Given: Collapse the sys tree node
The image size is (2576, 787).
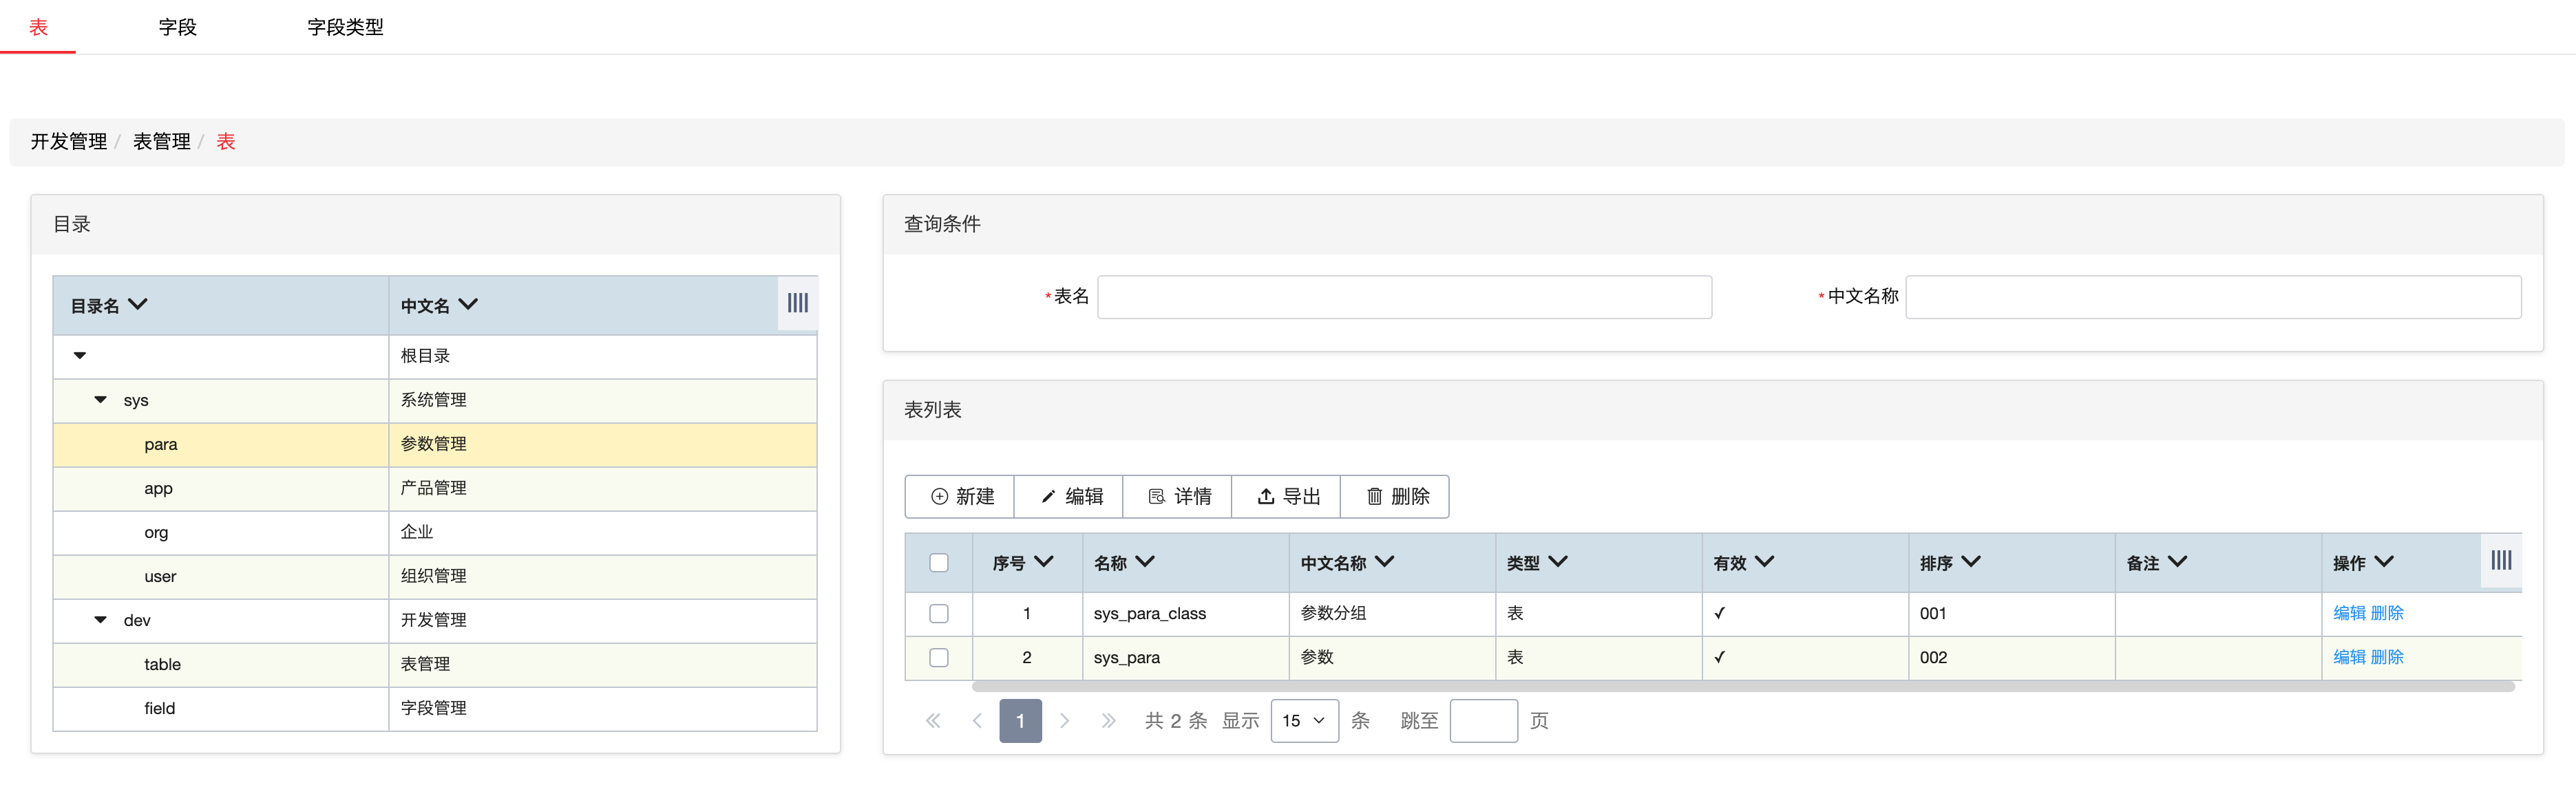Looking at the screenshot, I should [x=100, y=400].
